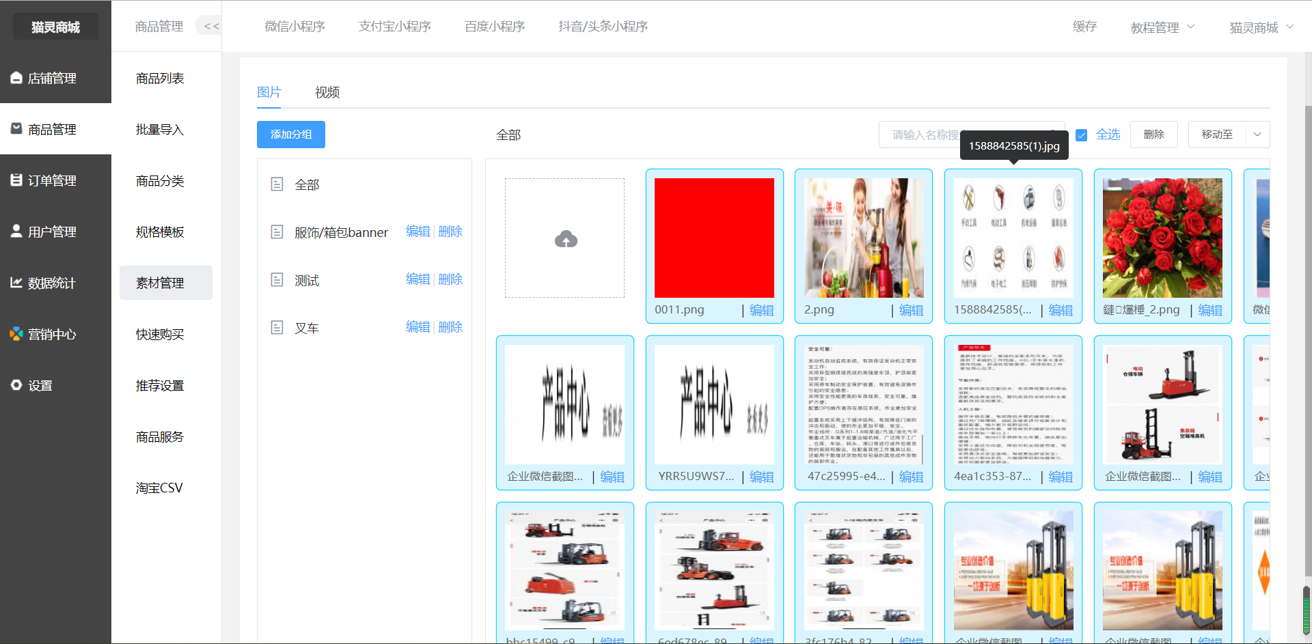
Task: Click the 删除 button in toolbar
Action: [1153, 135]
